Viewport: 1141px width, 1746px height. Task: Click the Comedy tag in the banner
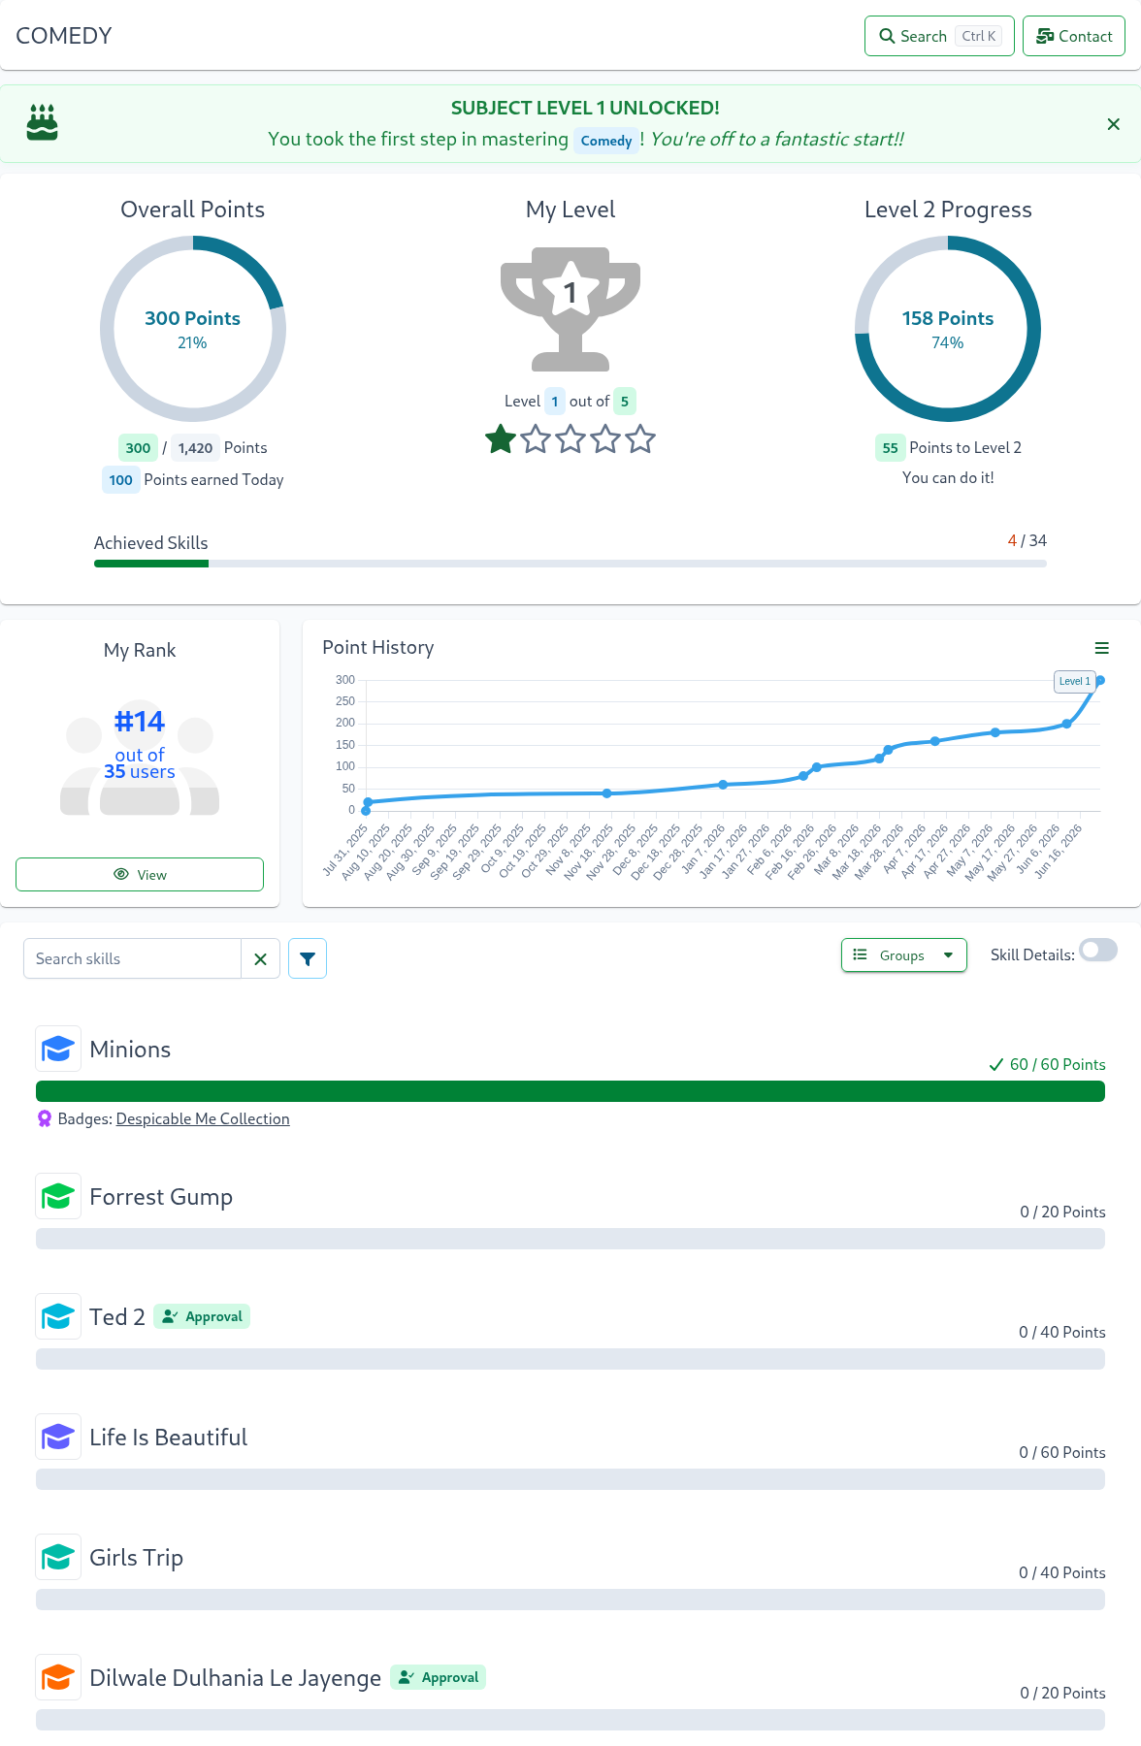pos(606,141)
